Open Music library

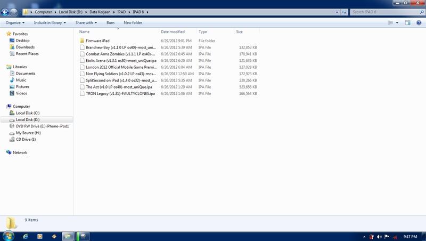[x=21, y=80]
